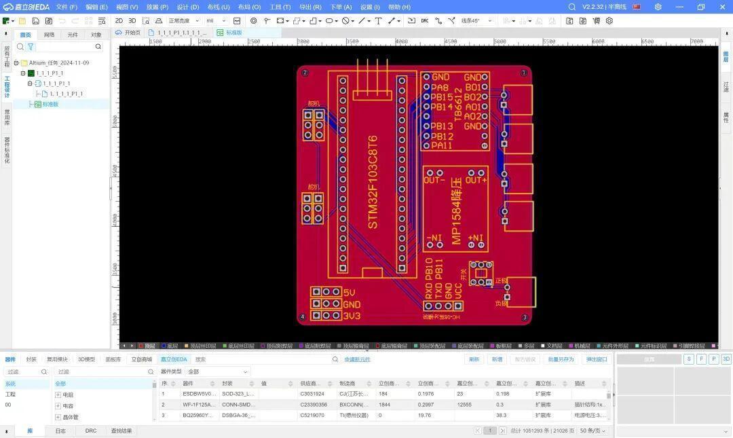The width and height of the screenshot is (733, 438).
Task: Select the 2D view button
Action: pos(119,20)
